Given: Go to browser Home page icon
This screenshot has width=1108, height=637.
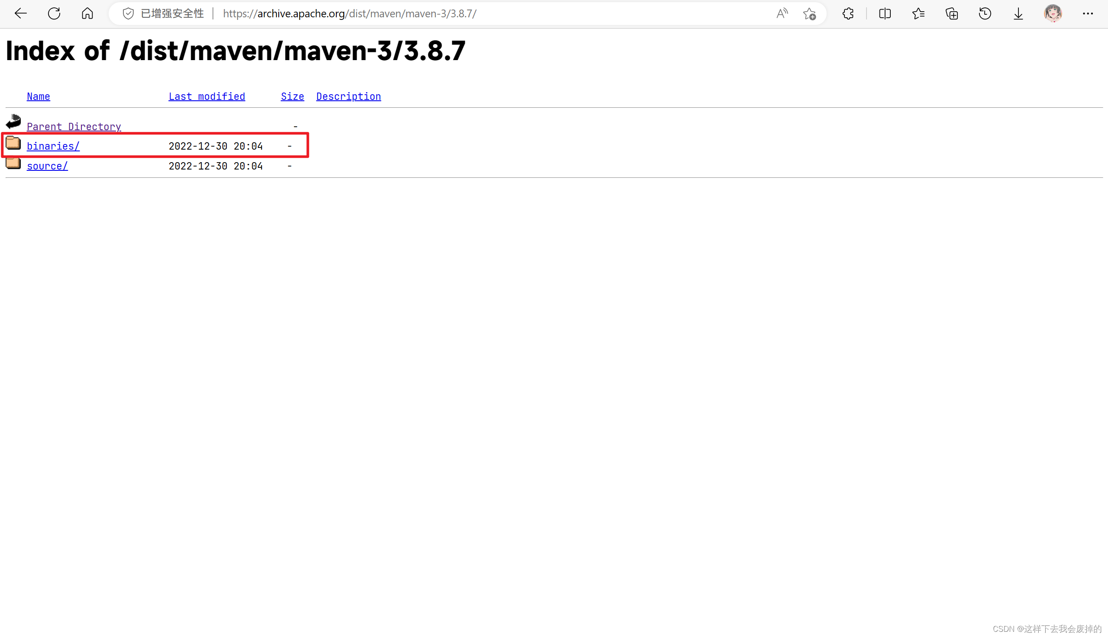Looking at the screenshot, I should pos(87,13).
